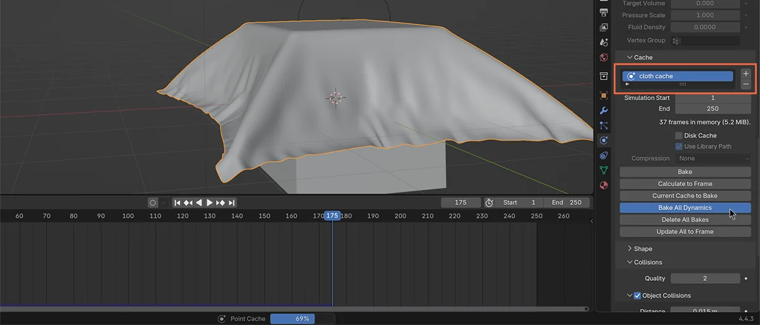Click the current frame field showing 175
This screenshot has height=325, width=760.
460,203
